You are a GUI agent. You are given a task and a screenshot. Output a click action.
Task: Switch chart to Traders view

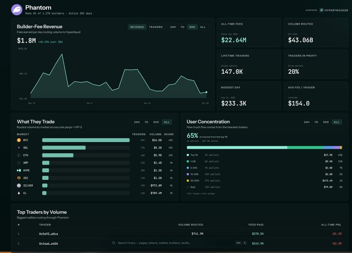click(156, 27)
